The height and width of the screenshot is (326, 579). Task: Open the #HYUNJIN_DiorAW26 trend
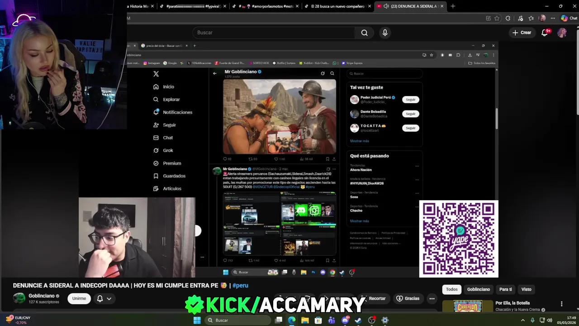366,183
